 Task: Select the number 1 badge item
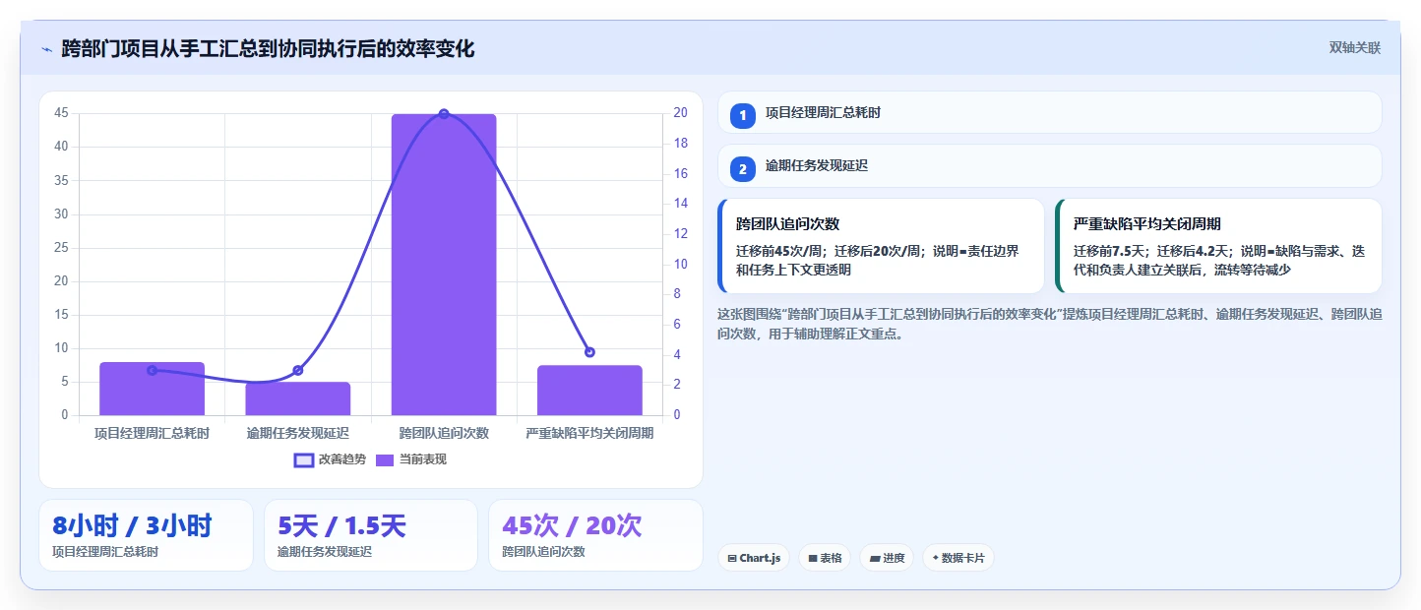pyautogui.click(x=743, y=115)
